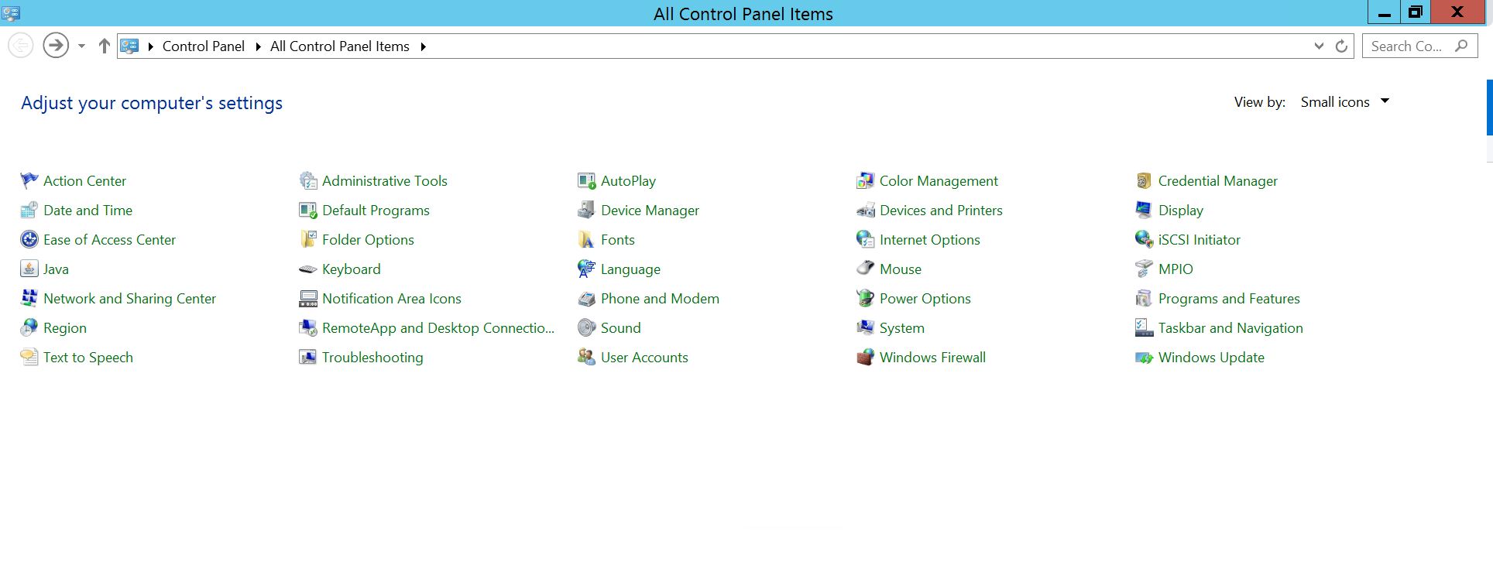Screen dimensions: 1493x572
Task: Open the Color Management icon
Action: pos(866,181)
